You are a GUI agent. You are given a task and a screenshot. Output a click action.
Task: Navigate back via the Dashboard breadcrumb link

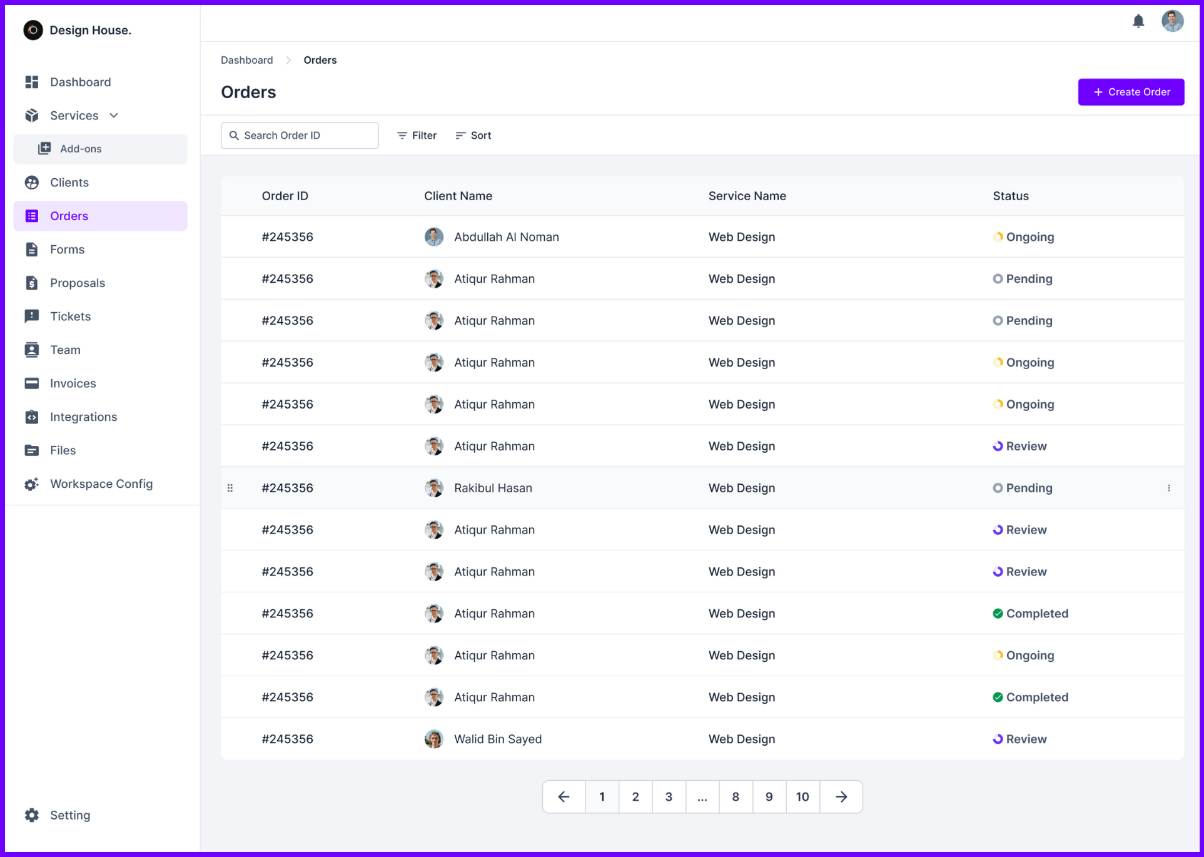pyautogui.click(x=246, y=59)
